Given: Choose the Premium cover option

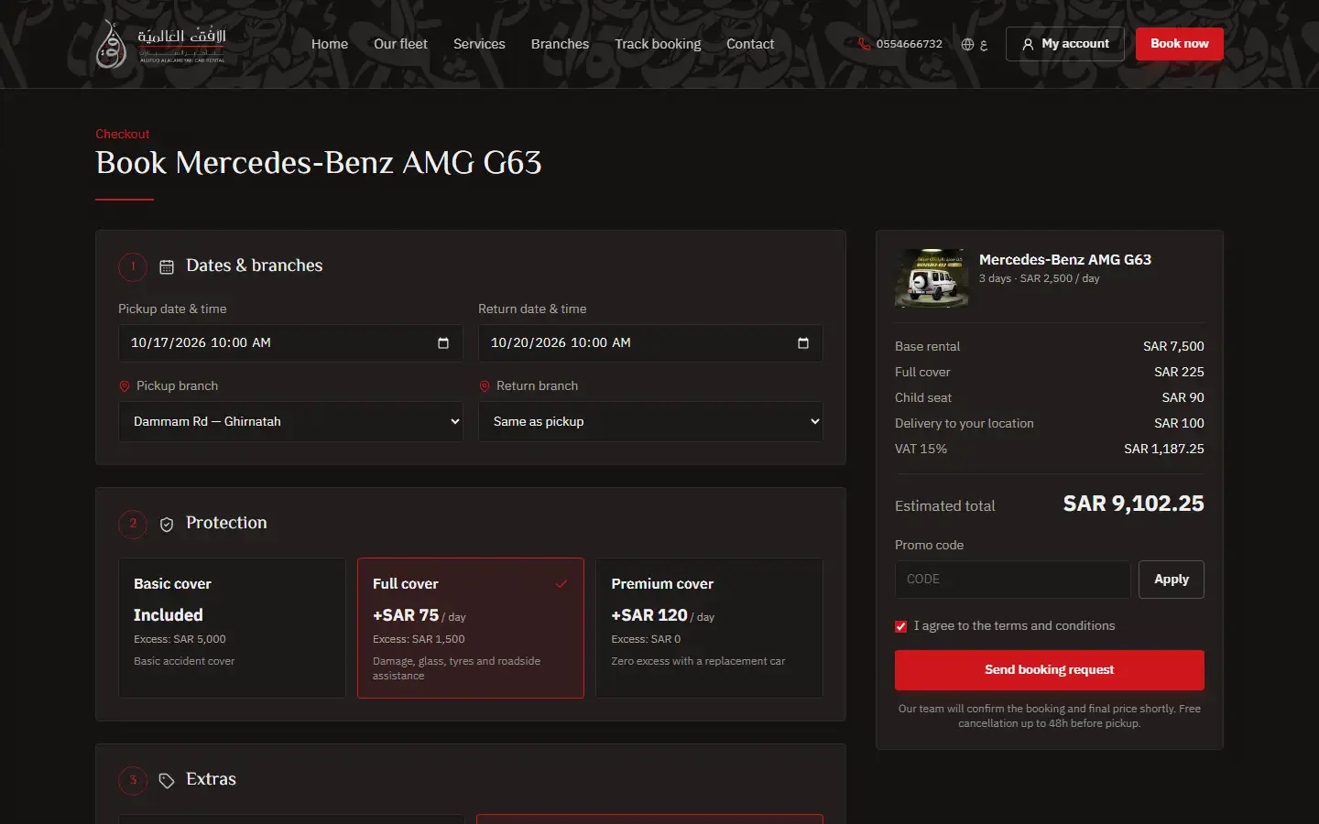Looking at the screenshot, I should 709,628.
